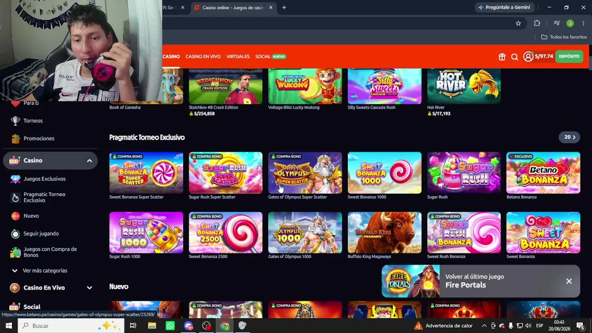Open the volume control in system tray

coord(528,326)
